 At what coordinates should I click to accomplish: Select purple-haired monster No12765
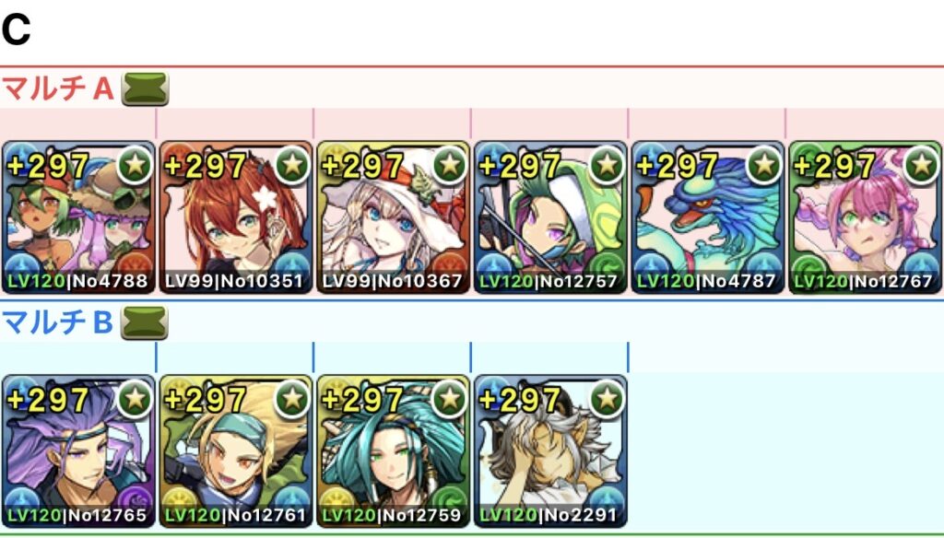point(78,451)
